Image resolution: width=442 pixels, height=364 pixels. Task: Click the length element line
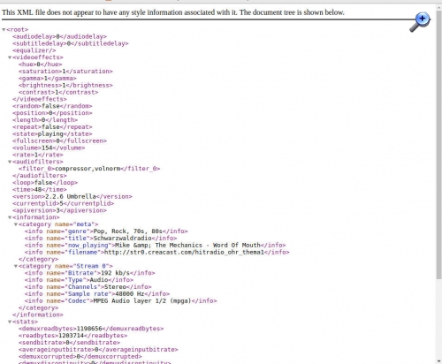[x=45, y=120]
